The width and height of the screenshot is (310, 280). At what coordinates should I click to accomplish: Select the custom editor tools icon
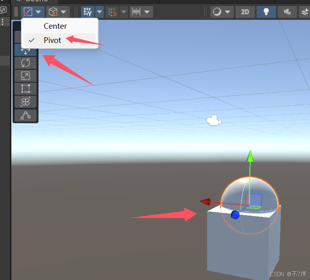(x=26, y=115)
